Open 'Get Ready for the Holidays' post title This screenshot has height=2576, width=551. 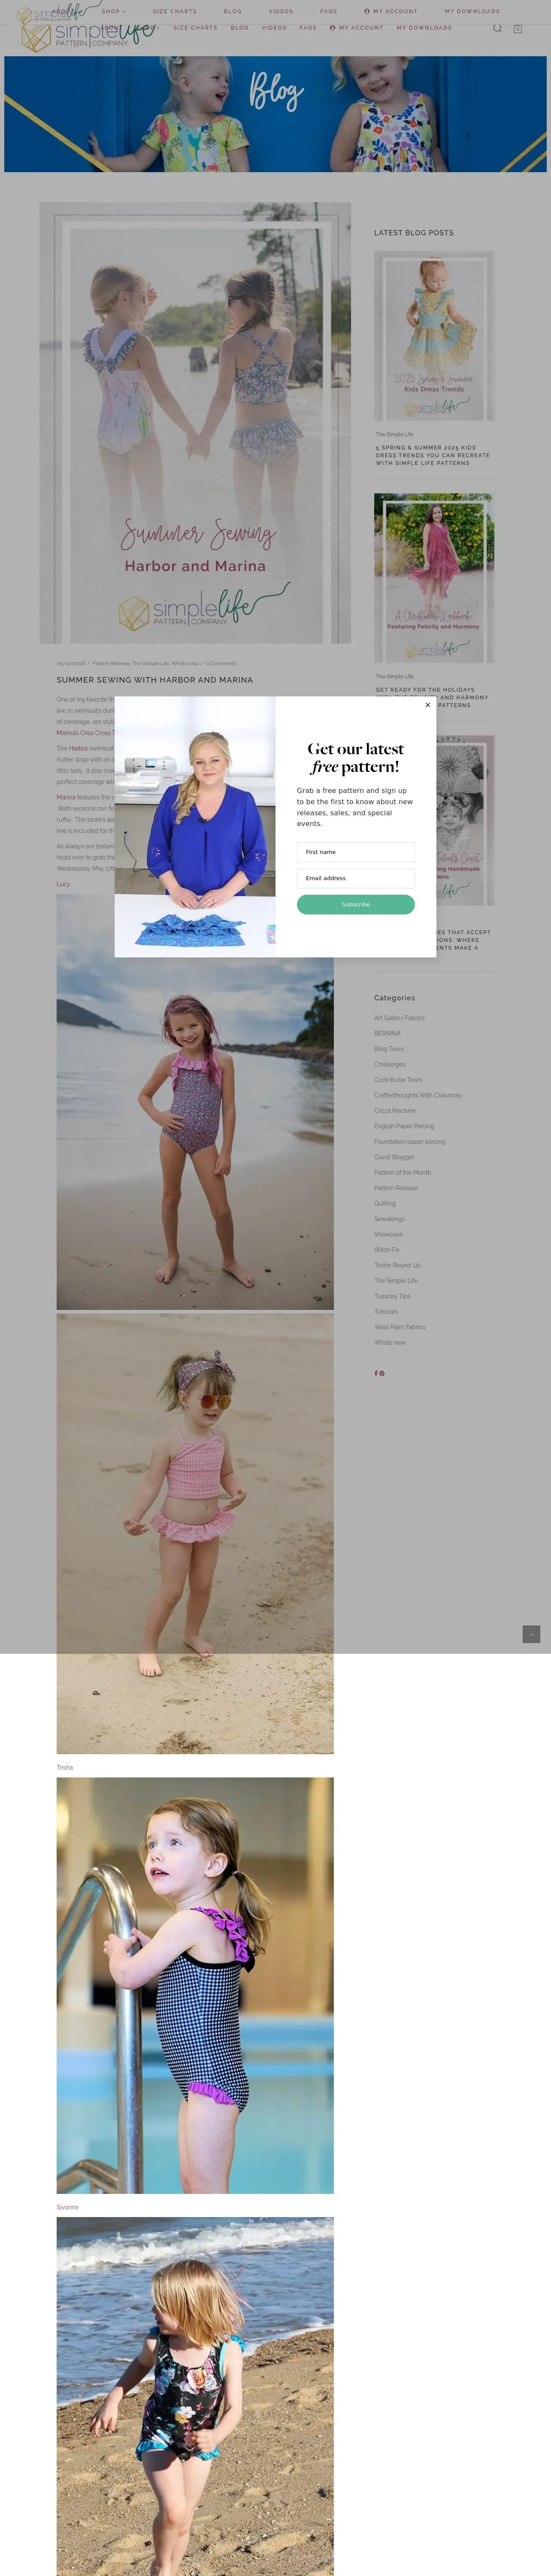[432, 697]
